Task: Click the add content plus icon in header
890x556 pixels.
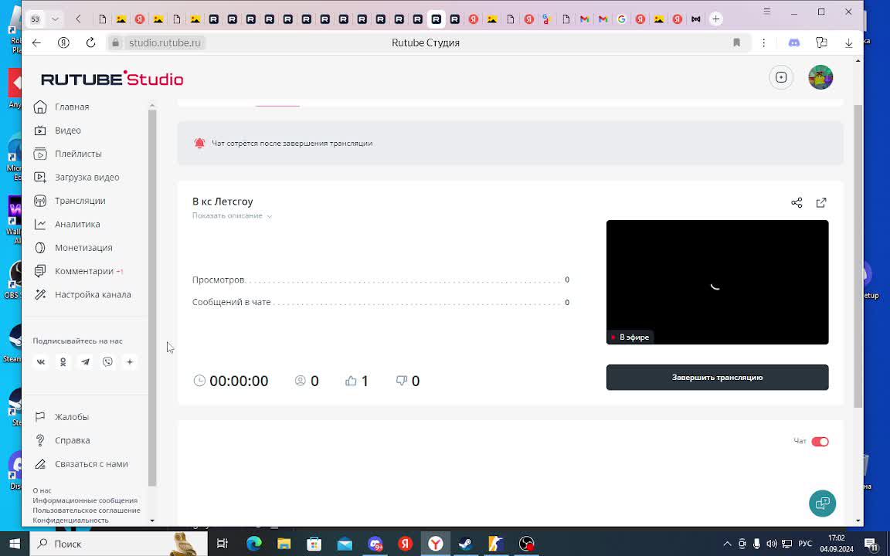Action: click(781, 77)
